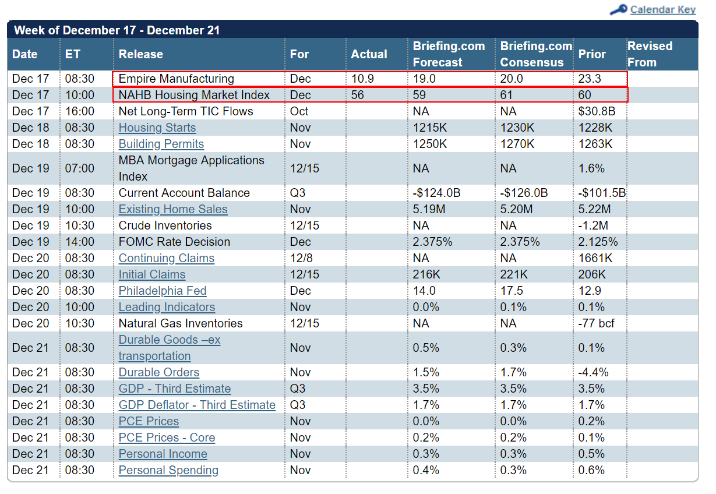Open GDP - Third Estimate link
Screen dimensions: 716x494
pyautogui.click(x=175, y=389)
